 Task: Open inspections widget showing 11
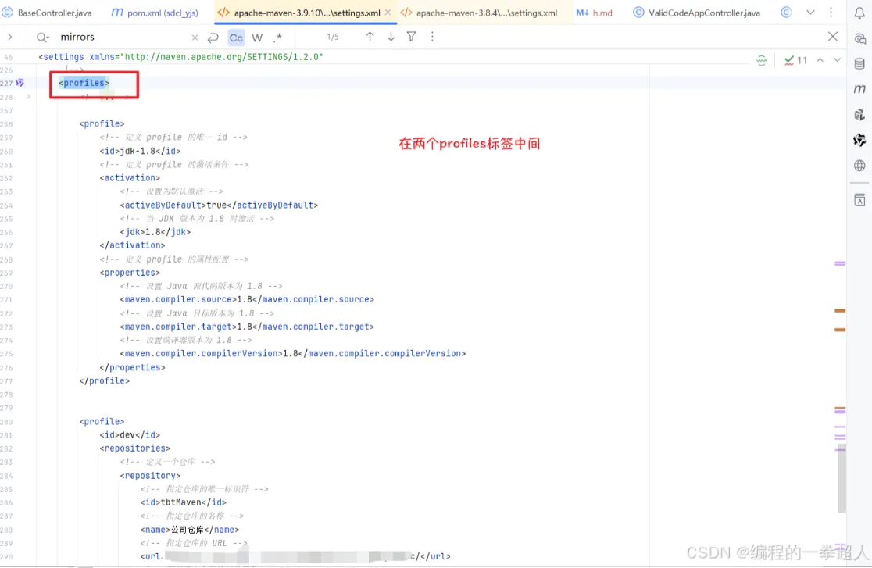pos(795,60)
